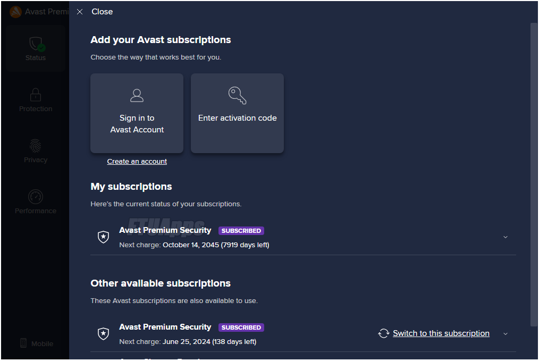Close the subscriptions panel with X

click(80, 12)
